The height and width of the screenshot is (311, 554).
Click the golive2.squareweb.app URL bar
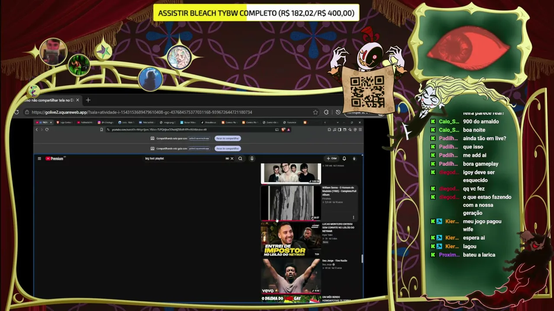click(x=171, y=112)
